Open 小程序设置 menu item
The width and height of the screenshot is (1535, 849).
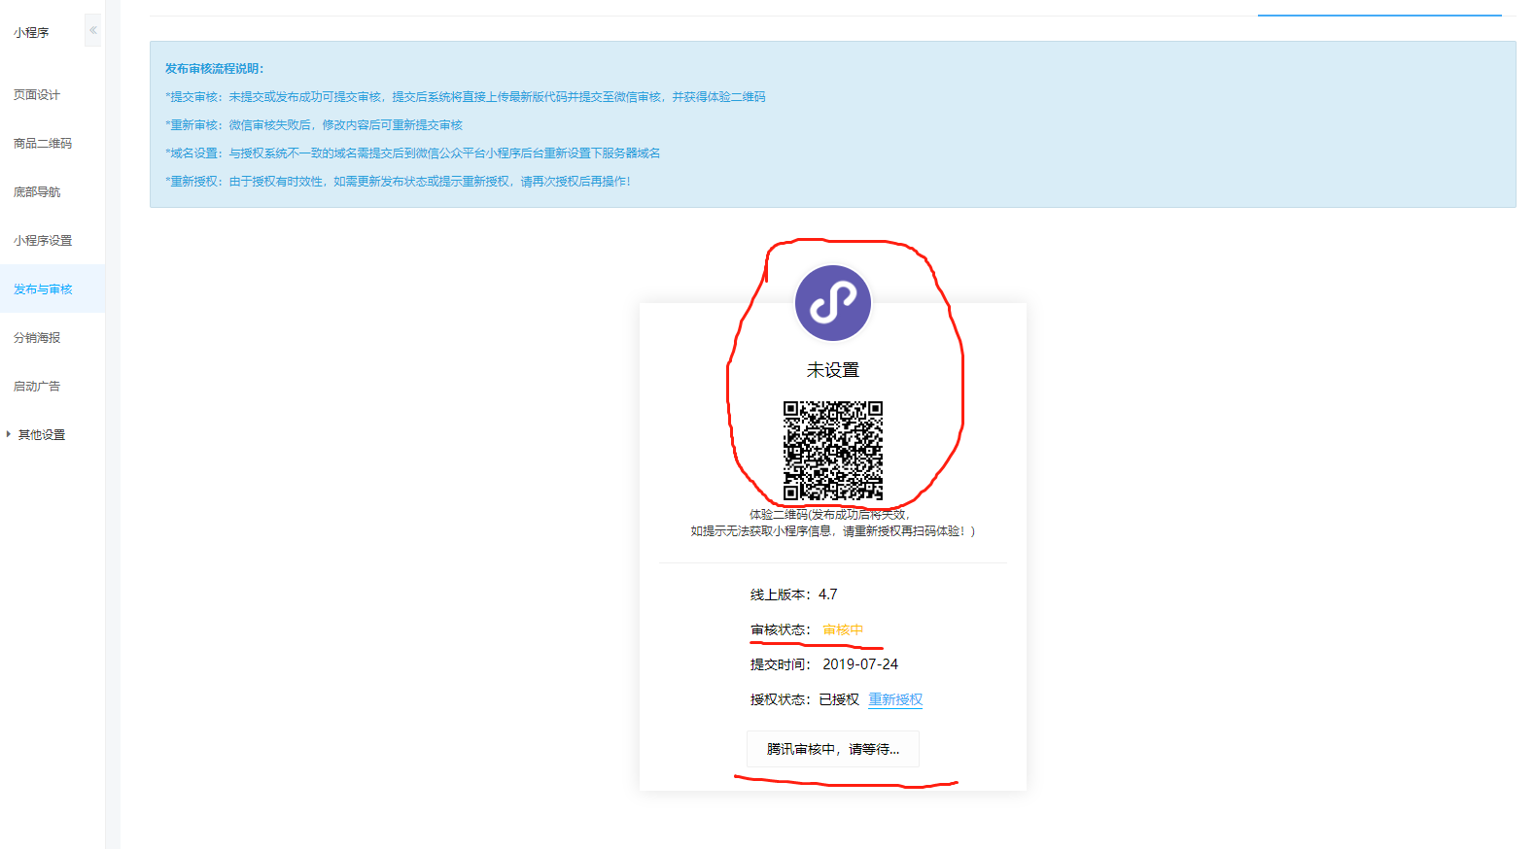(43, 240)
